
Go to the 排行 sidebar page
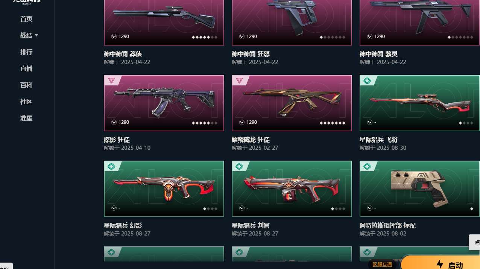(26, 52)
